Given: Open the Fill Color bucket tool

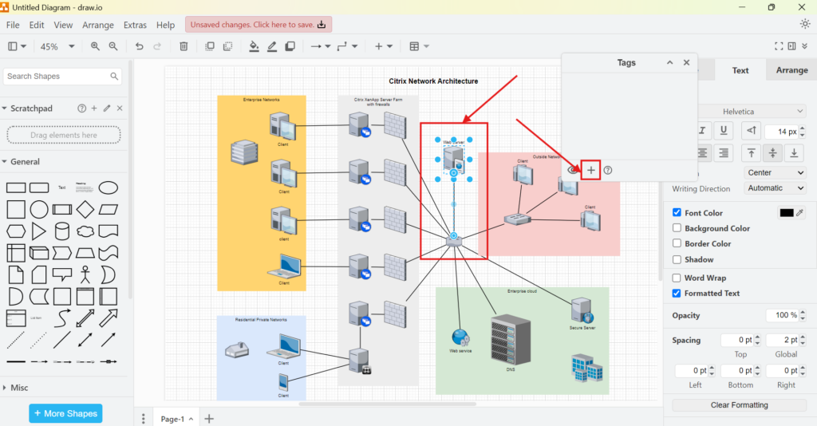Looking at the screenshot, I should point(254,46).
